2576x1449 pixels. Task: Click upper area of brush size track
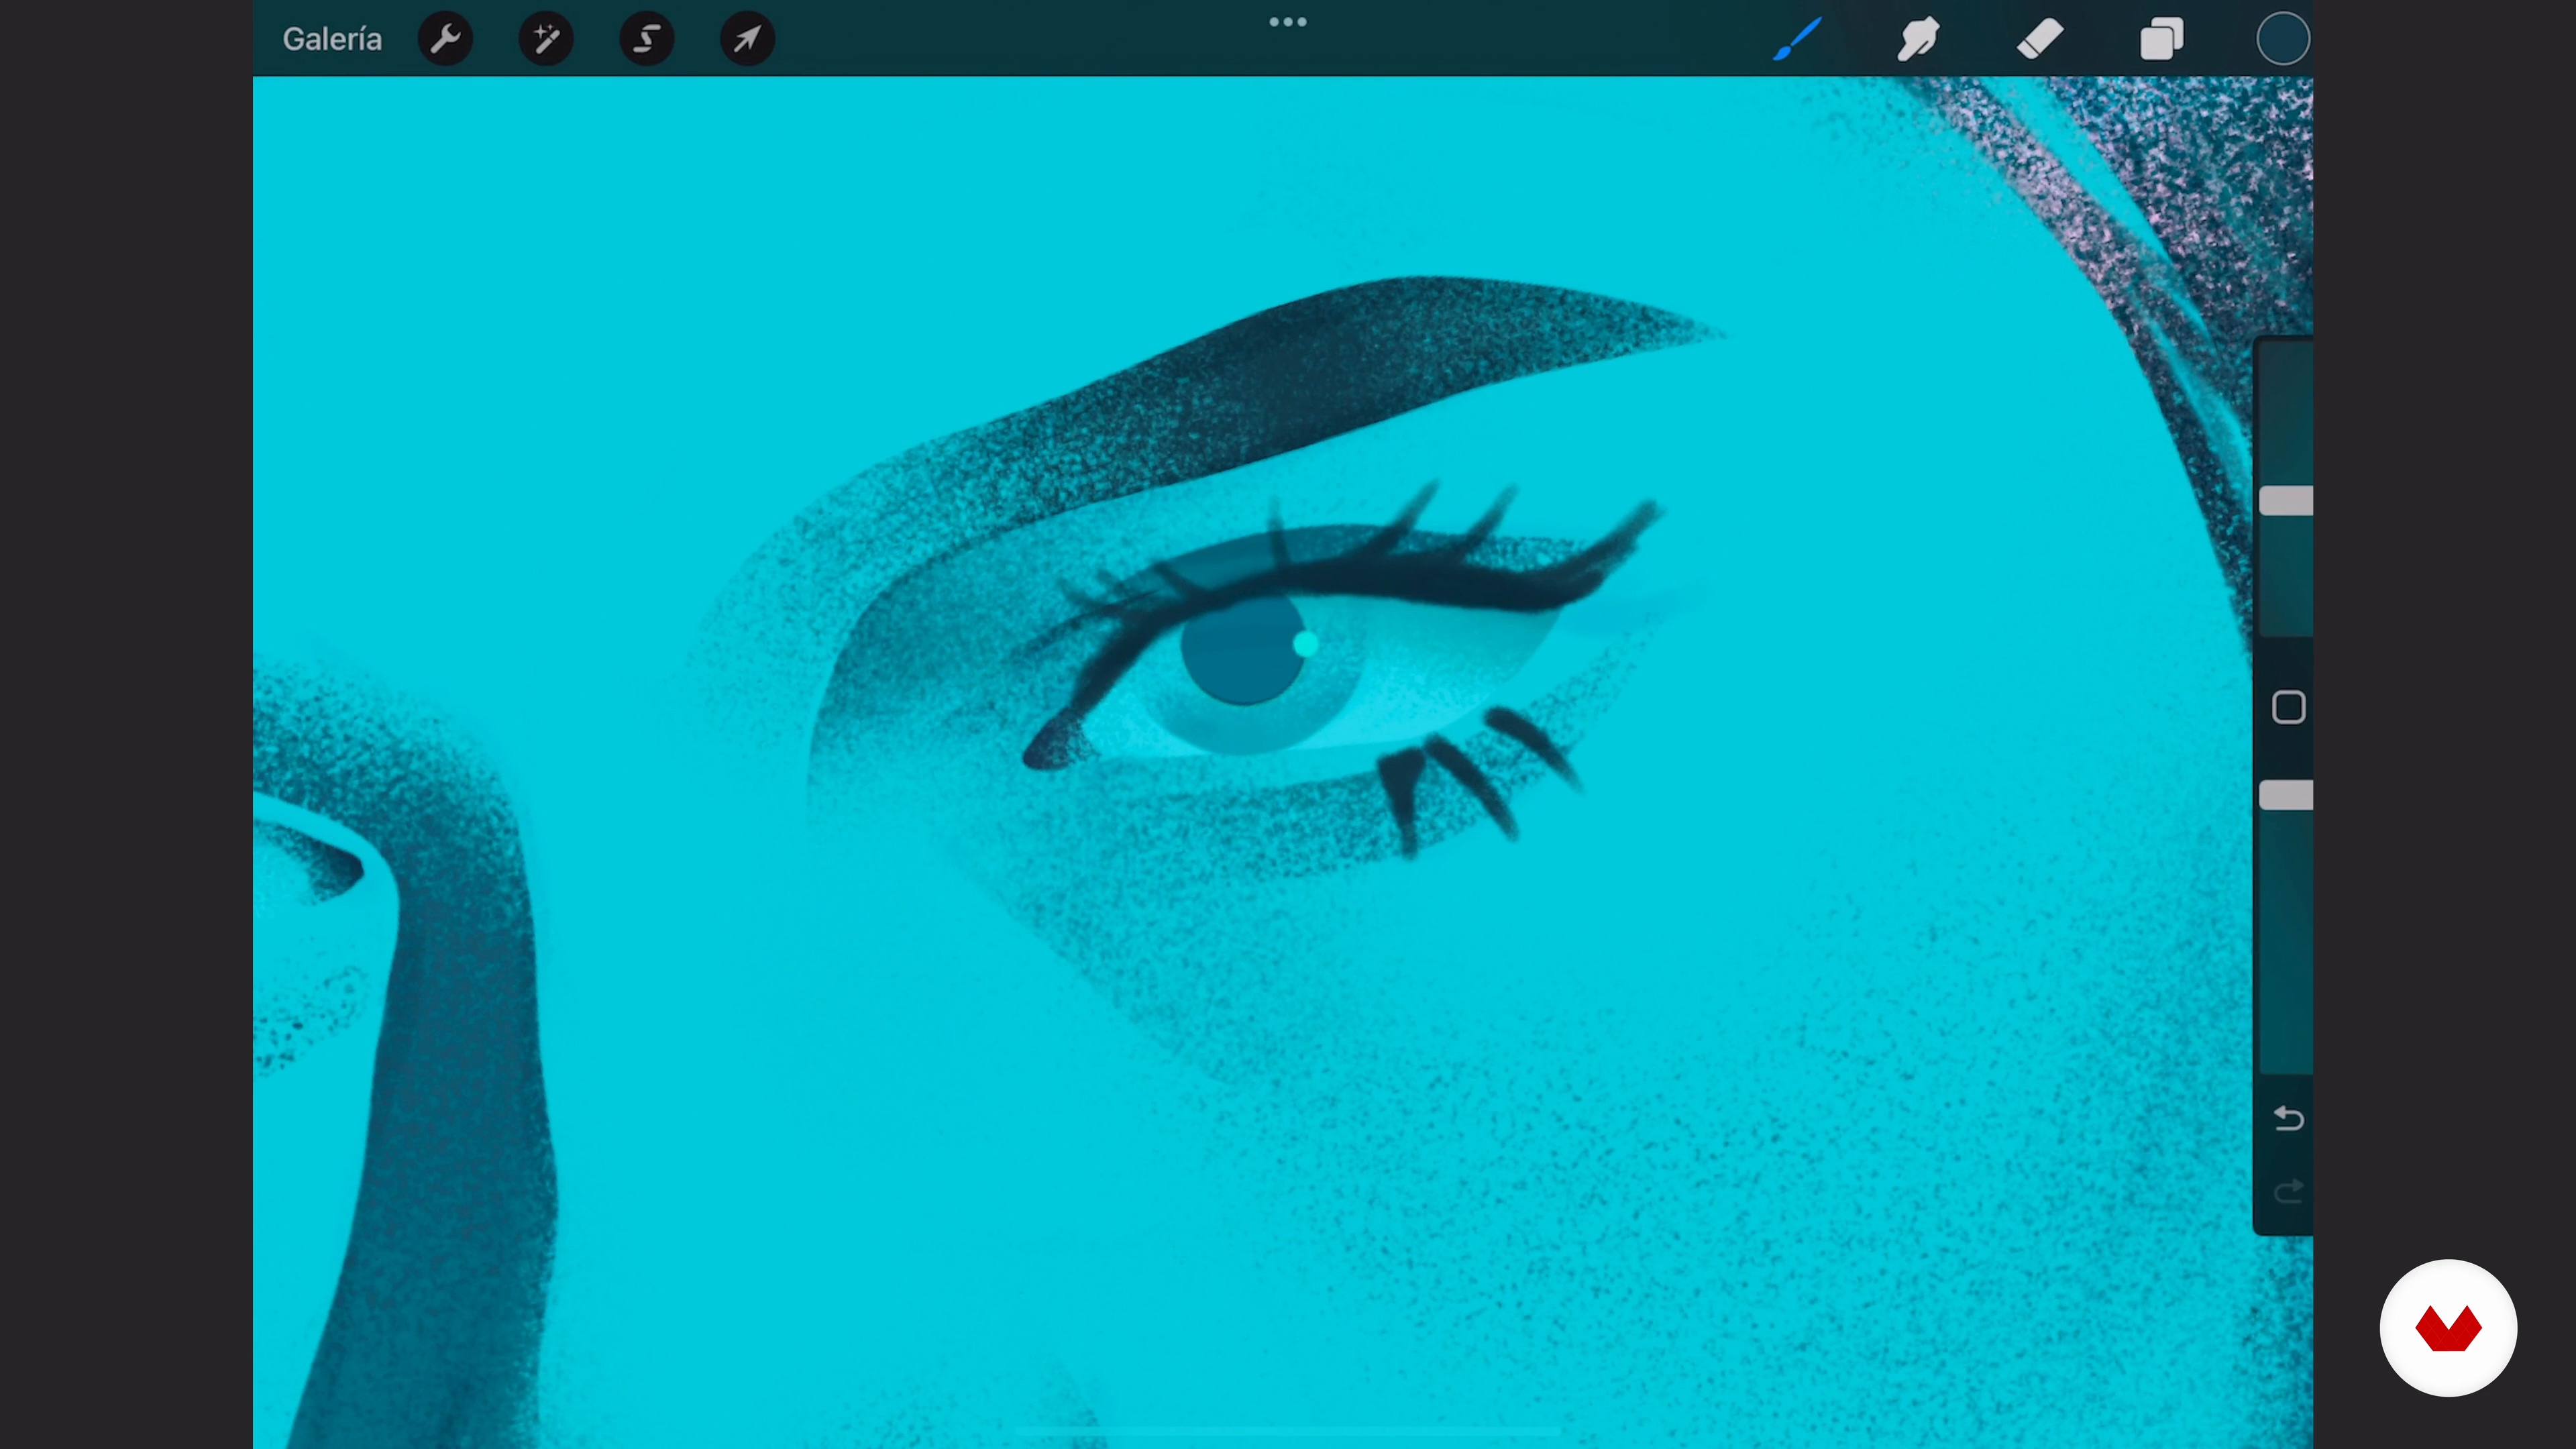point(2286,410)
